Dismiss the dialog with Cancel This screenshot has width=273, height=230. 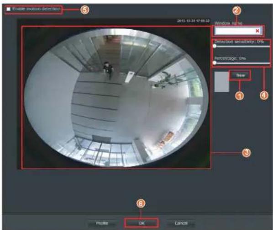(x=181, y=223)
